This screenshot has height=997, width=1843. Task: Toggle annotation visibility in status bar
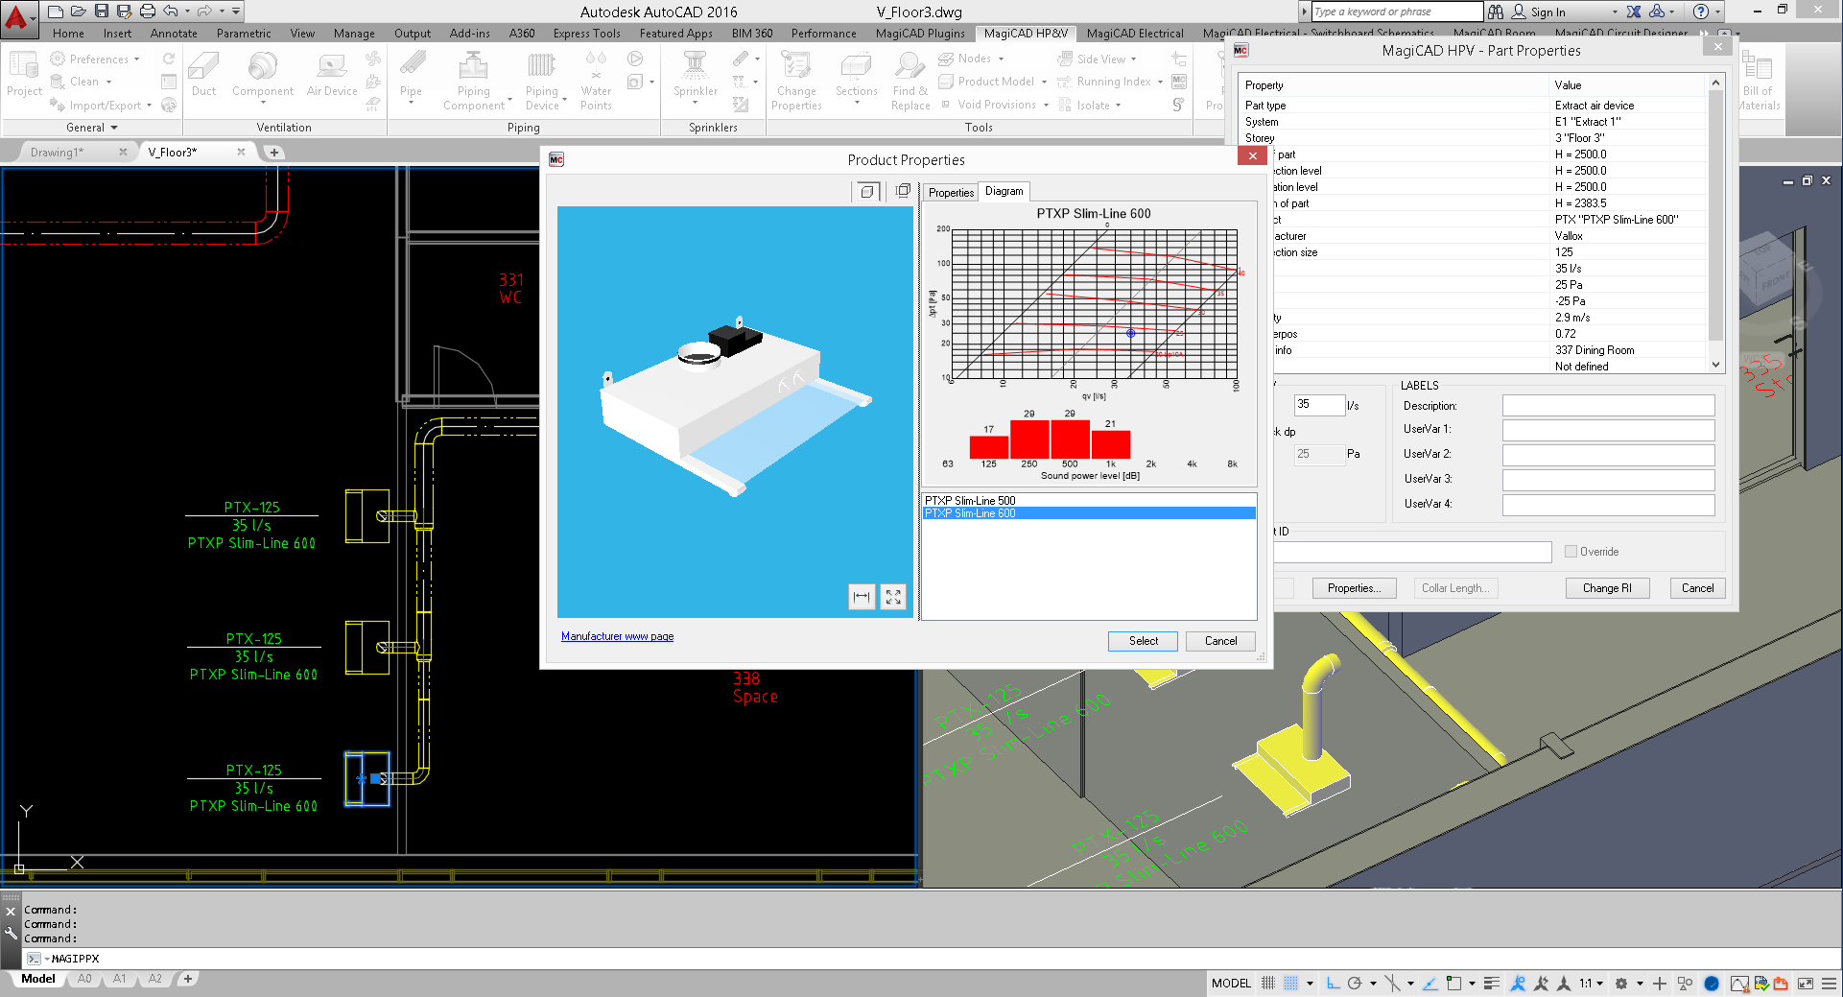click(1517, 983)
